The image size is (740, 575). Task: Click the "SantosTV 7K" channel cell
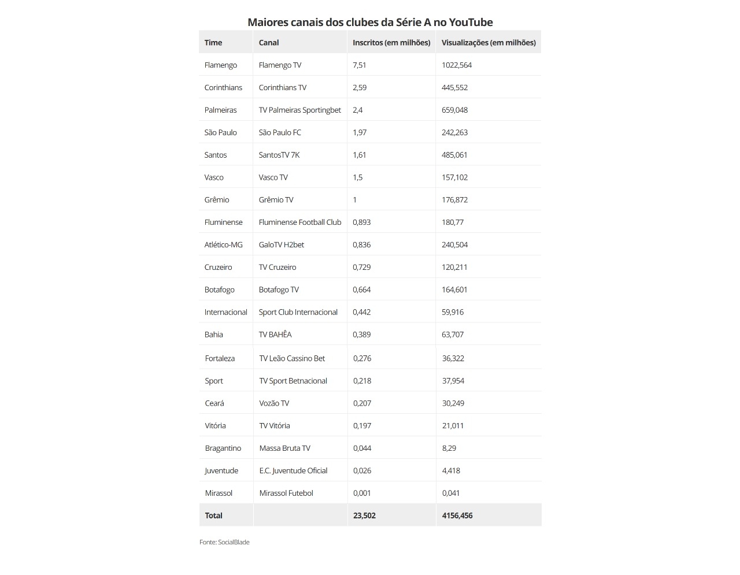click(279, 155)
